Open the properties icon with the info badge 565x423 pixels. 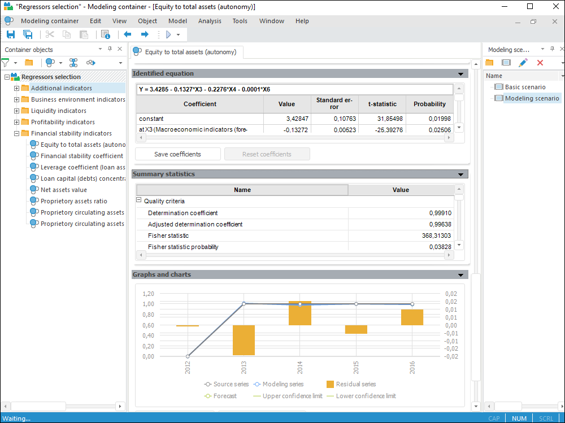click(x=105, y=34)
